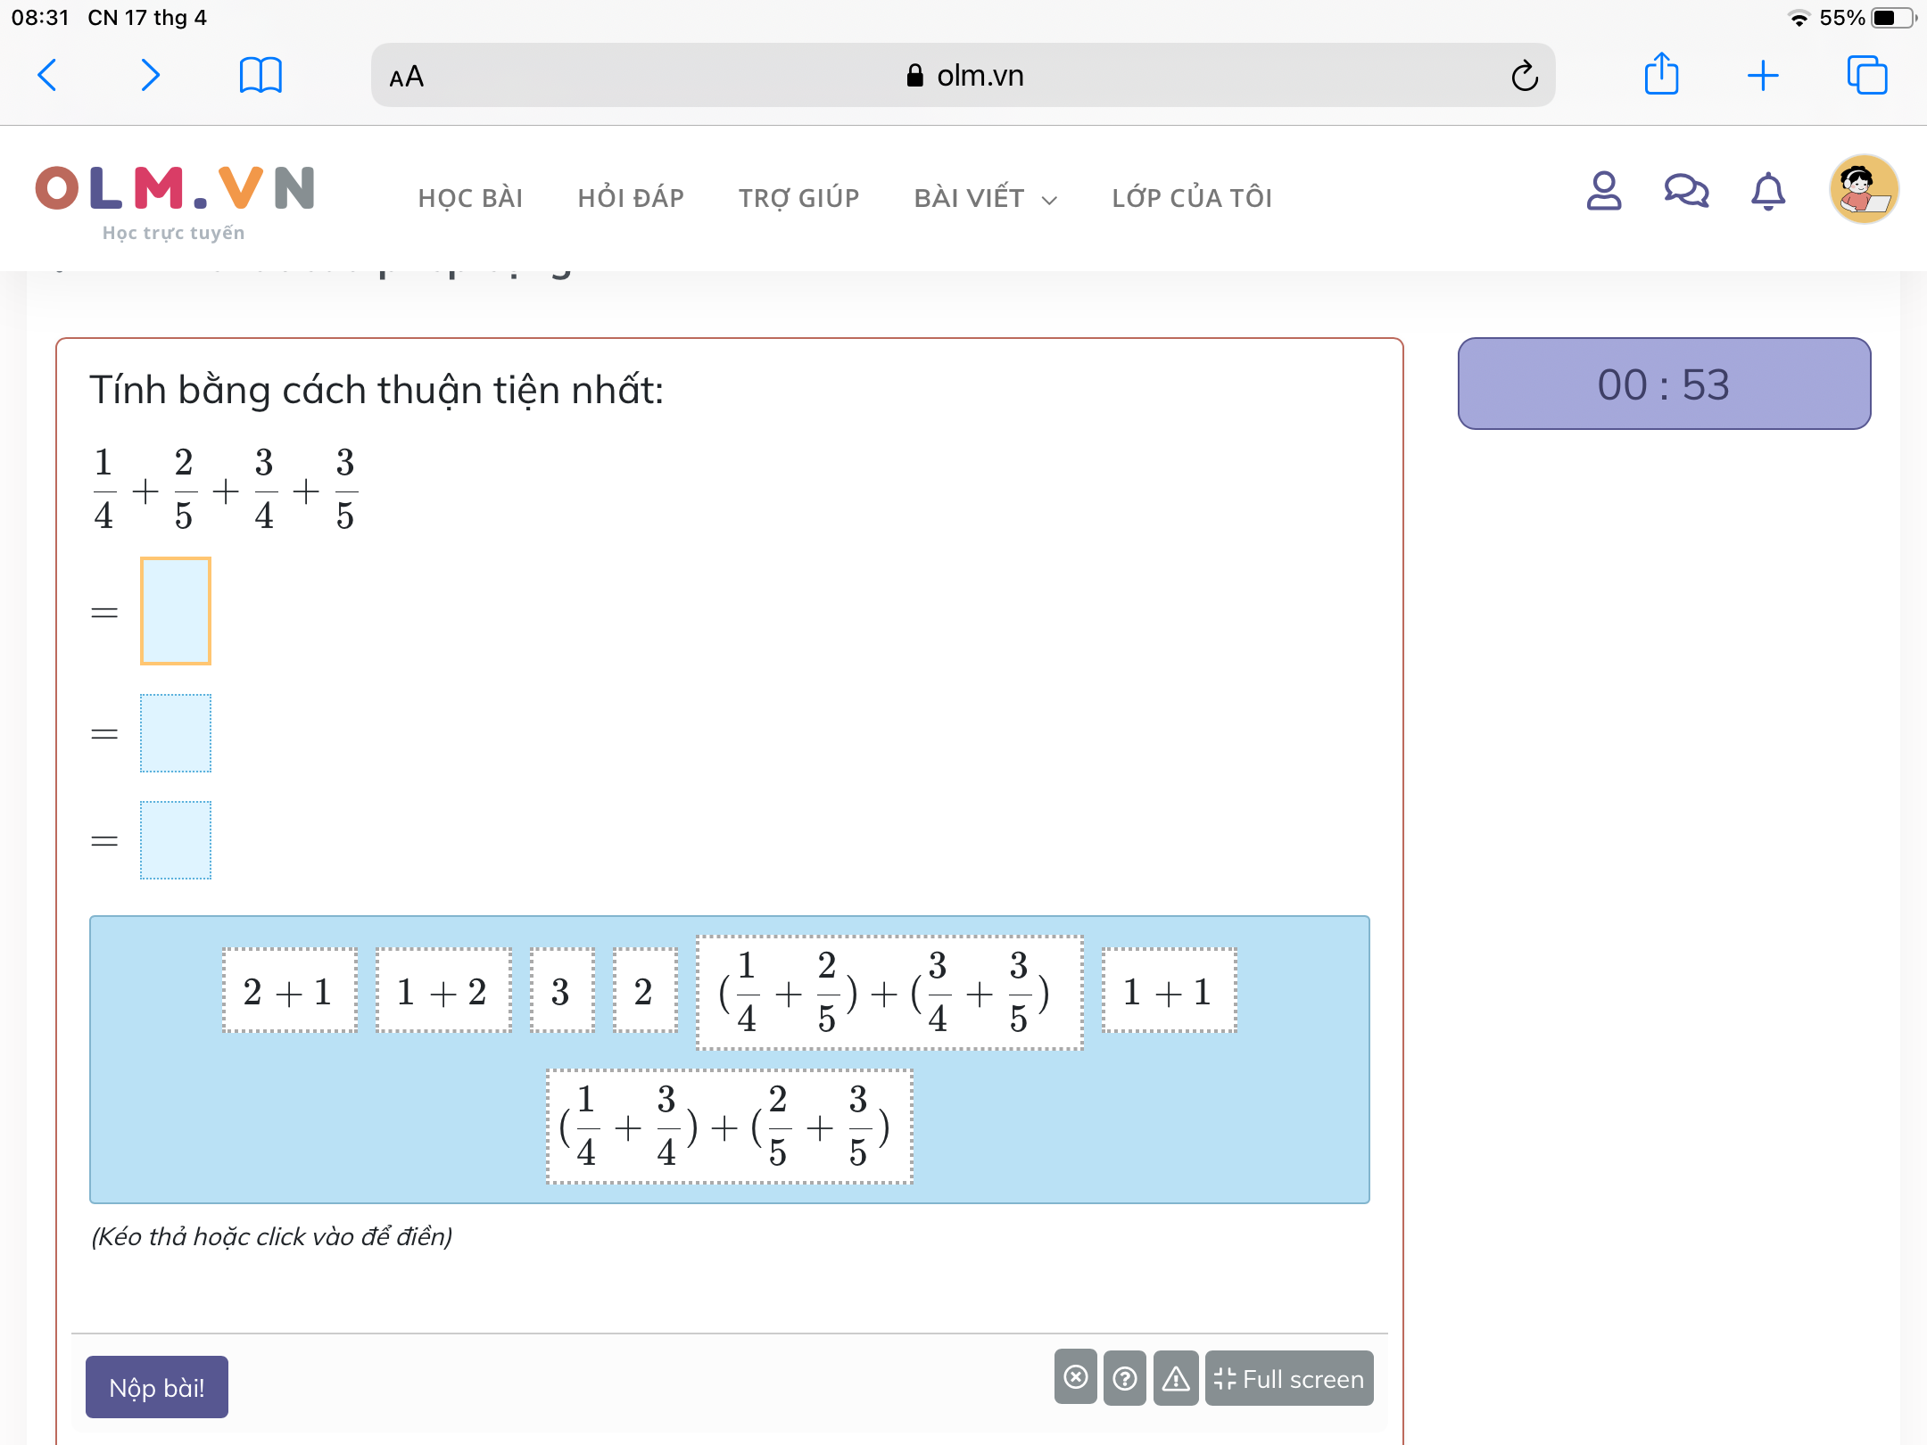This screenshot has height=1445, width=1927.
Task: Choose tile (1/4+3/4)+(2/5+3/5)
Action: click(x=729, y=1127)
